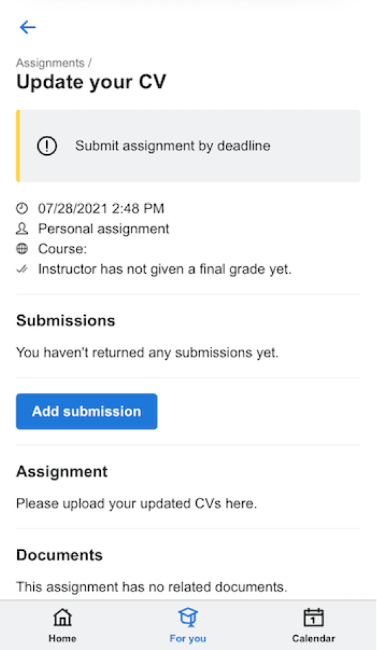Click the Submissions section heading
The width and height of the screenshot is (377, 650).
tap(66, 321)
